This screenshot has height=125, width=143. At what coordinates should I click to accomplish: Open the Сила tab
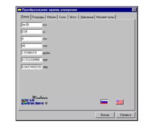[x=62, y=17]
